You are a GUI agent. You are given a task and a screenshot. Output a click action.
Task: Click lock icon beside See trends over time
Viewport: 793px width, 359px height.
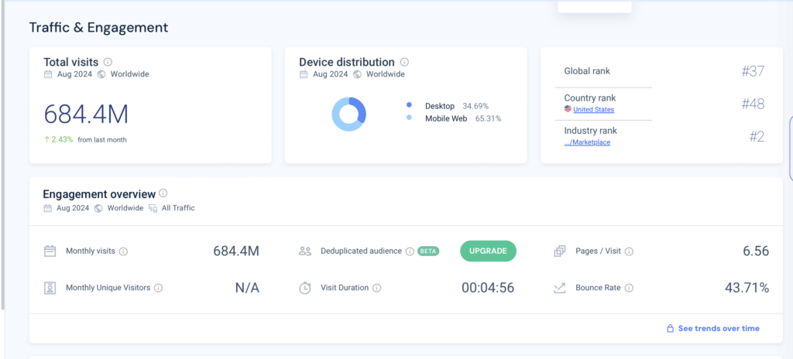[x=670, y=329]
